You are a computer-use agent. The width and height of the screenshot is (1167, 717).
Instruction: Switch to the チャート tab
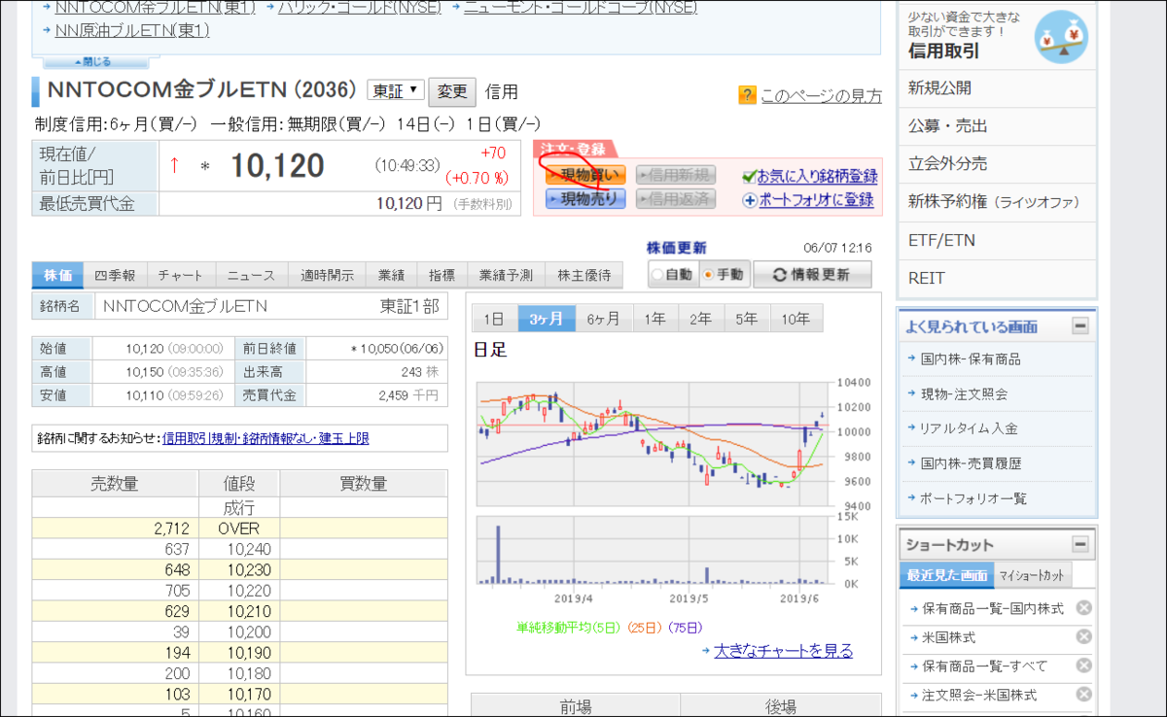tap(180, 276)
